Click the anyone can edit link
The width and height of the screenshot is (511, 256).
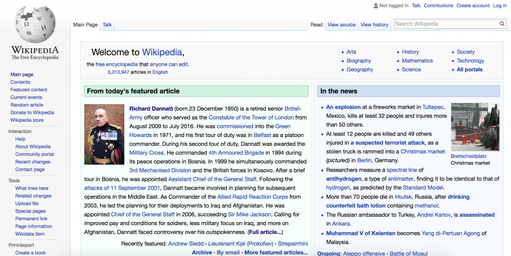tap(169, 64)
